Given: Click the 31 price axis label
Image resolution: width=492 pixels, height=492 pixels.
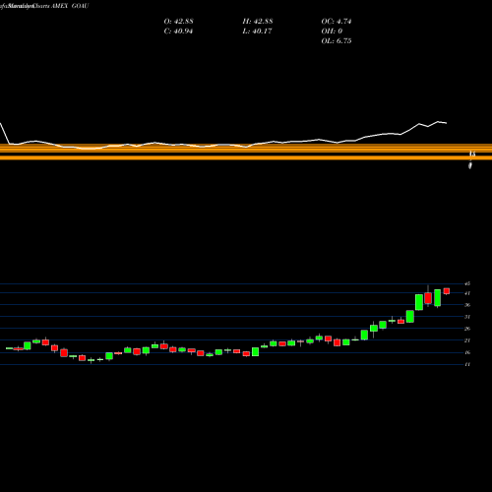Looking at the screenshot, I should [x=467, y=317].
